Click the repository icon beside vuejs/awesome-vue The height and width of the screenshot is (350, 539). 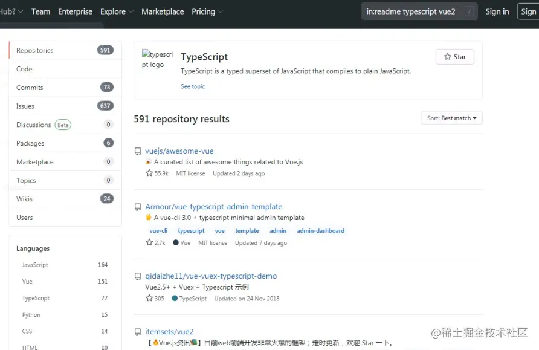click(138, 151)
